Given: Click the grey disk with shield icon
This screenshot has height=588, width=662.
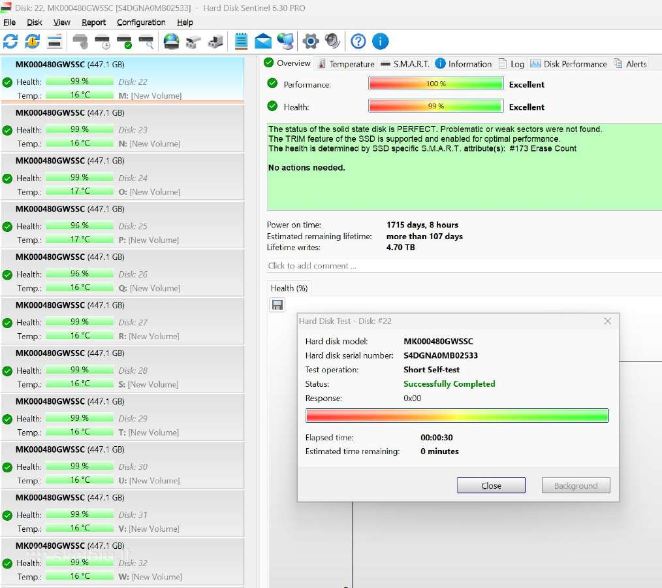Looking at the screenshot, I should [80, 41].
